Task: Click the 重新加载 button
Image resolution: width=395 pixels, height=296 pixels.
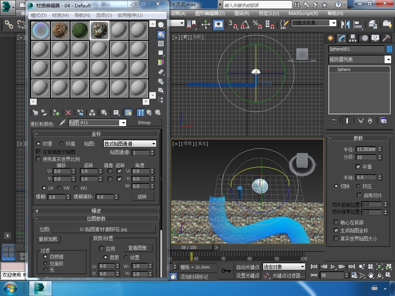Action: [48, 239]
